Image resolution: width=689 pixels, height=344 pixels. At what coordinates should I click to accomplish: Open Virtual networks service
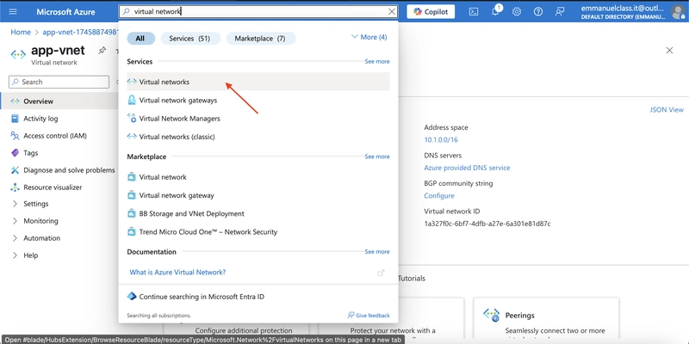[x=258, y=82]
